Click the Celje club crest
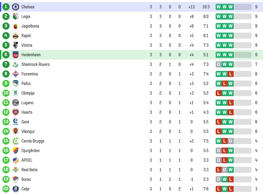263x194 pixels. [x=16, y=189]
